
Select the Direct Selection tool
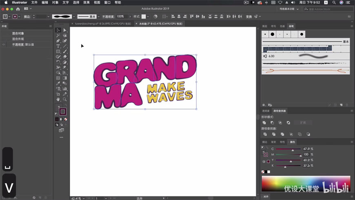[65, 30]
